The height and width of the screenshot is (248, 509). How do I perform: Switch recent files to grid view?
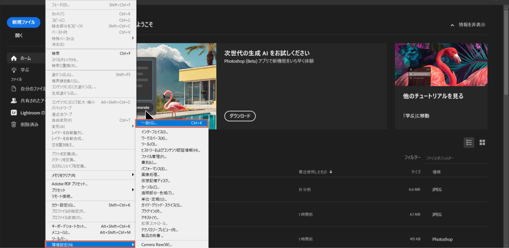coord(482,142)
